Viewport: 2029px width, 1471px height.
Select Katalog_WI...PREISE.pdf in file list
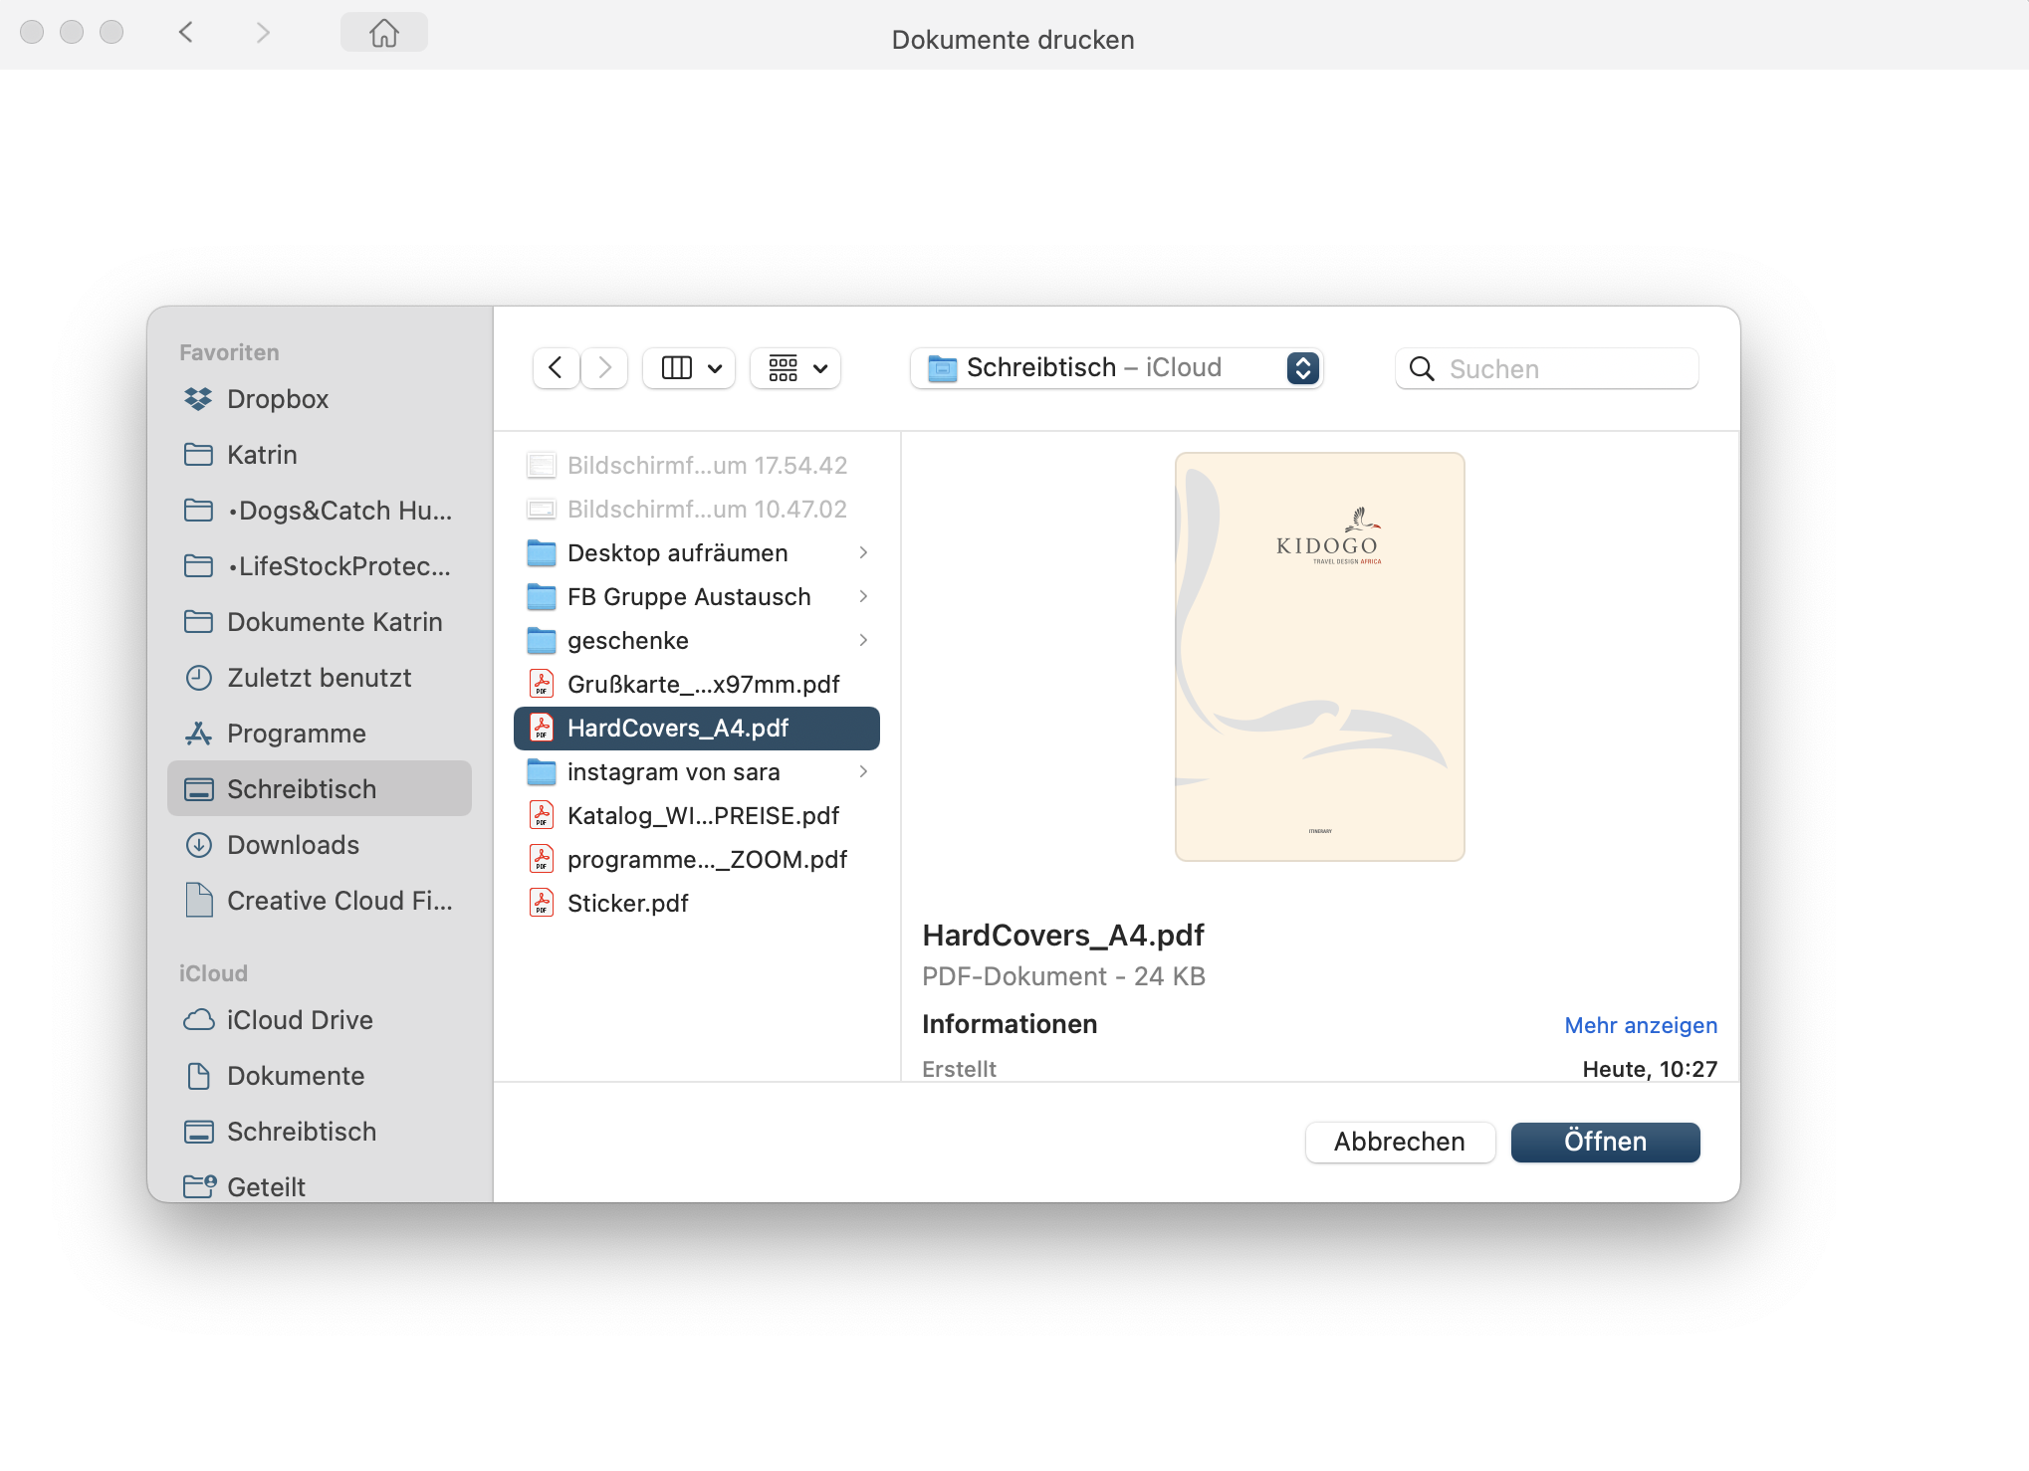tap(702, 816)
